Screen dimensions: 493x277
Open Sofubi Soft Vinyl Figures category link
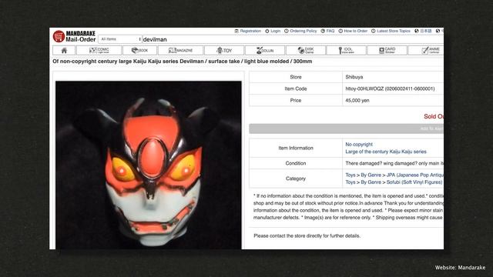(414, 182)
